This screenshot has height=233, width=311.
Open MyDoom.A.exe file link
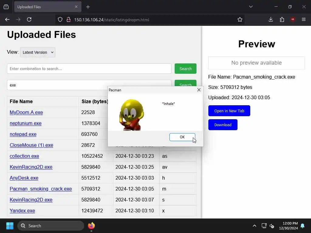click(x=26, y=112)
